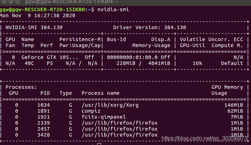Click the "Bus-Id" column header

tap(117, 39)
